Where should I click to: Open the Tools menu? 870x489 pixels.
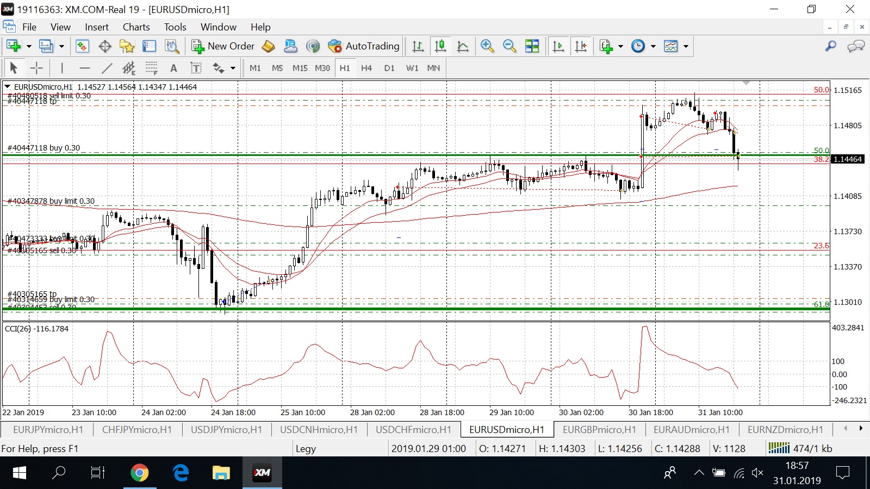tap(175, 27)
